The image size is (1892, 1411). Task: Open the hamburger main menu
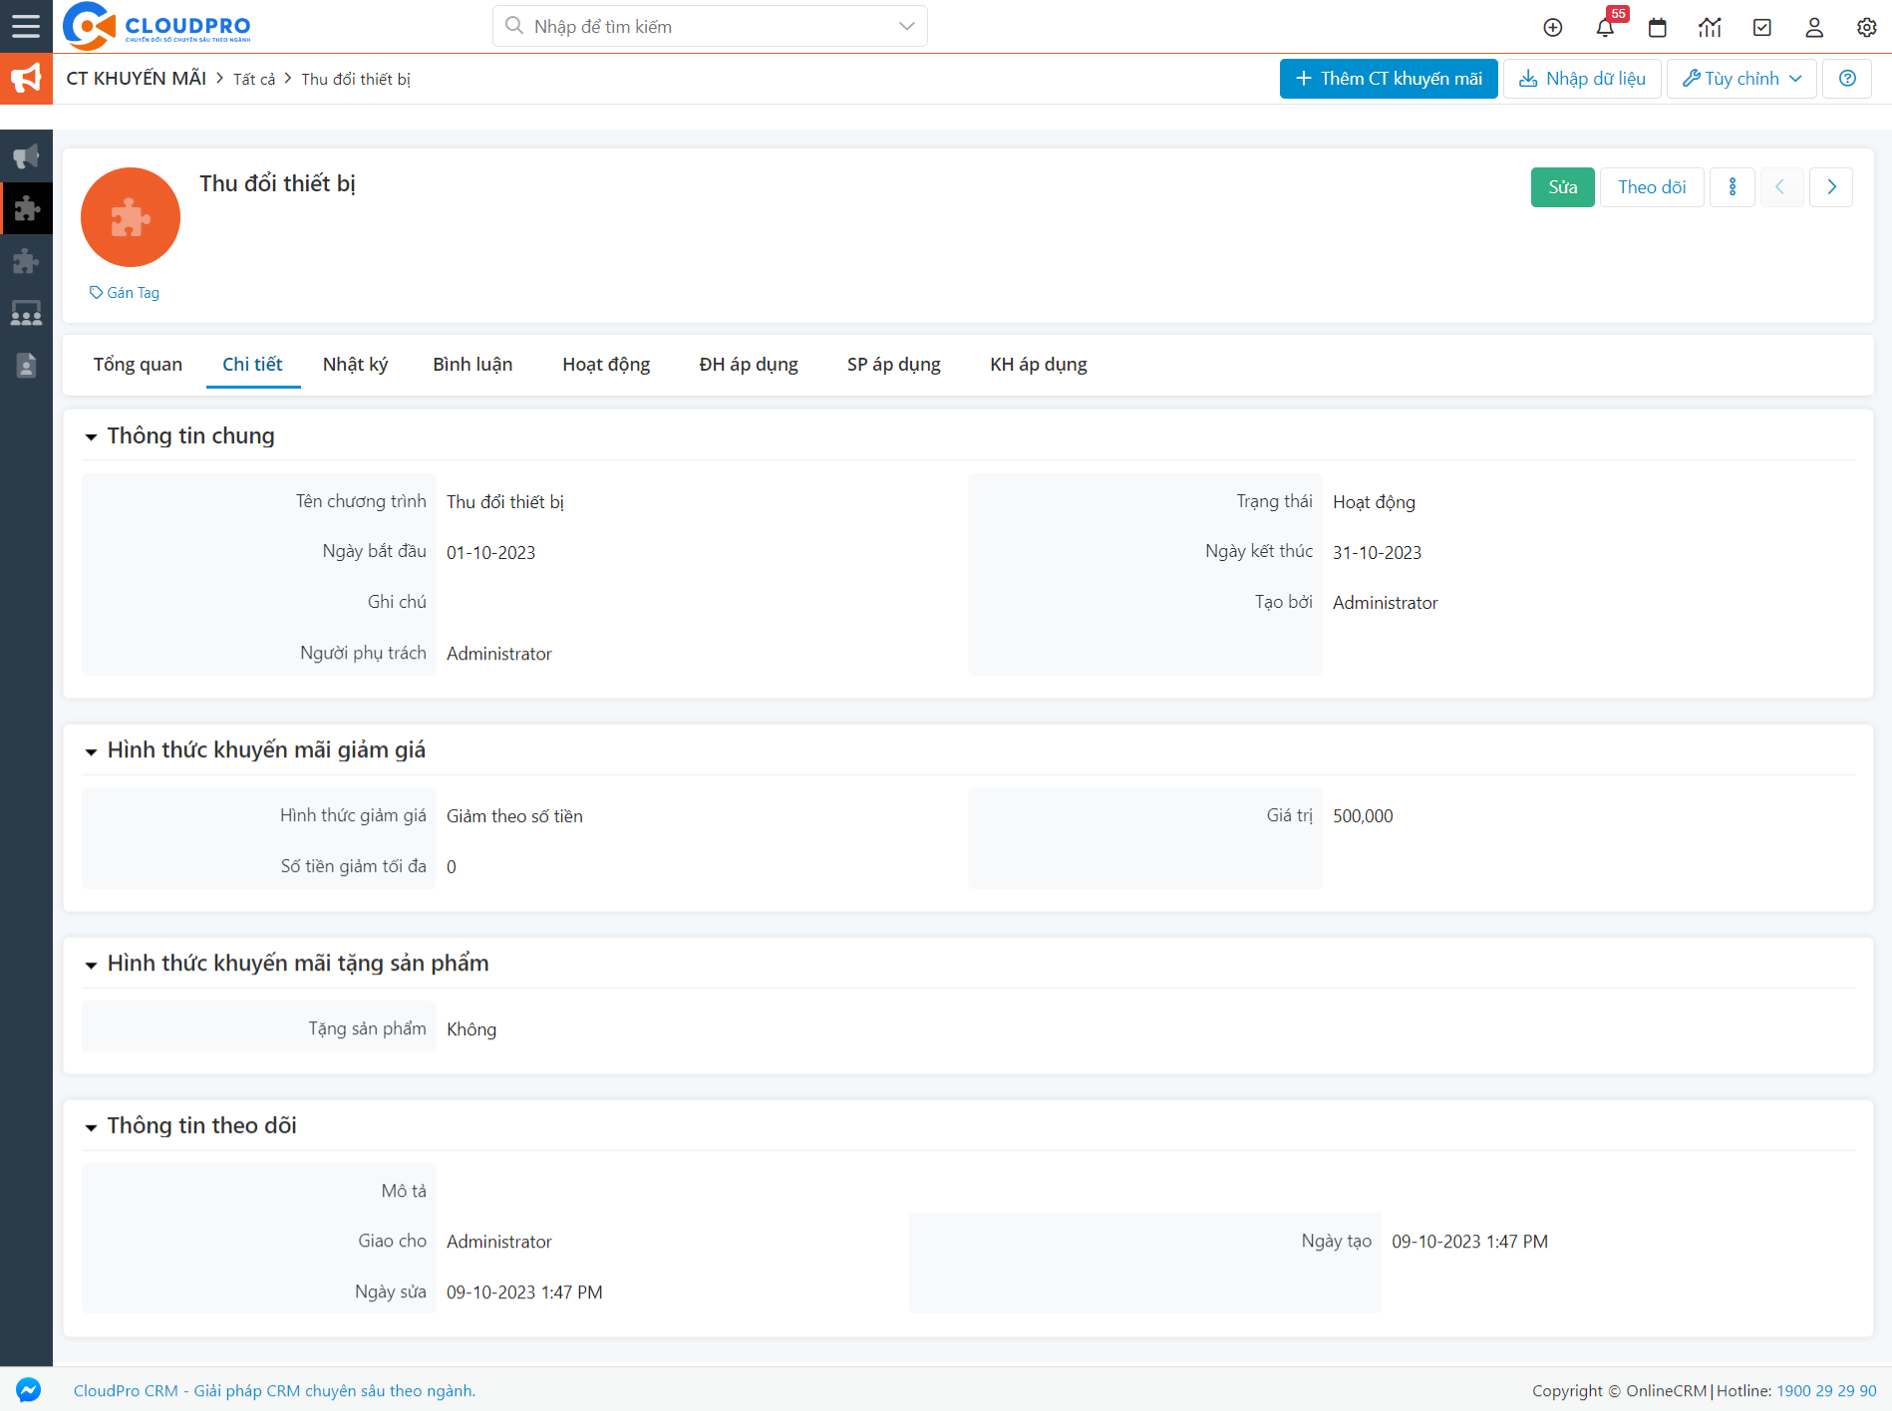click(x=26, y=26)
